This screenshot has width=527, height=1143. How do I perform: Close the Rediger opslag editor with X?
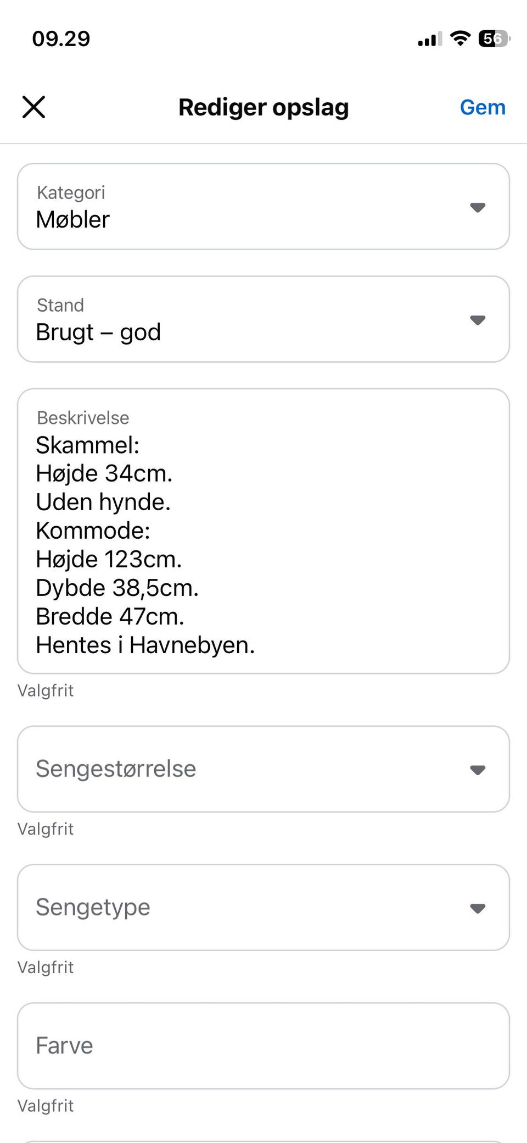click(x=33, y=107)
